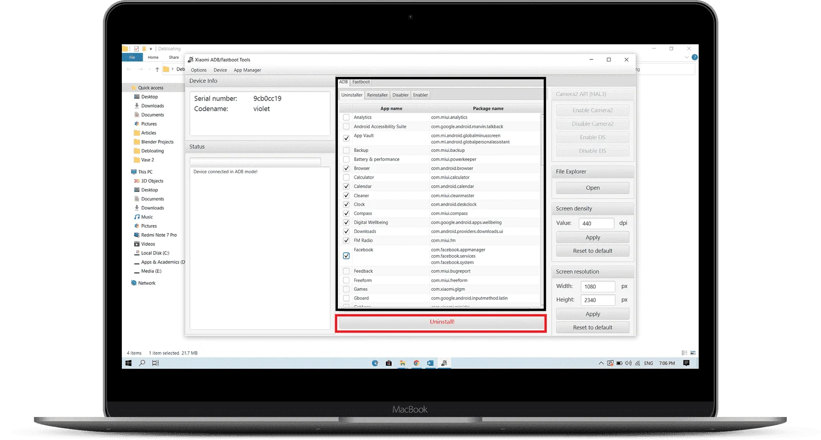Screen dimensions: 821x440
Task: Check the Backup app checkbox
Action: (346, 150)
